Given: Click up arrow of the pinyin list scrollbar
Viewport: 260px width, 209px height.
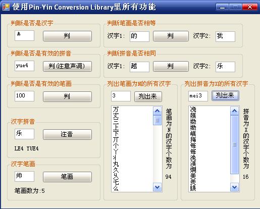Looking at the screenshot, I should click(234, 111).
